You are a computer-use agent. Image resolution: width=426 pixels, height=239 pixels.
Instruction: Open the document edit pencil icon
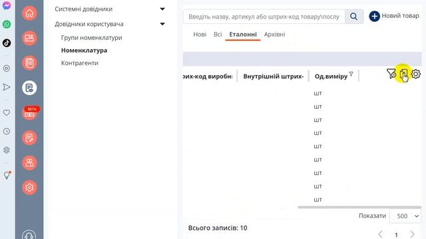[29, 137]
